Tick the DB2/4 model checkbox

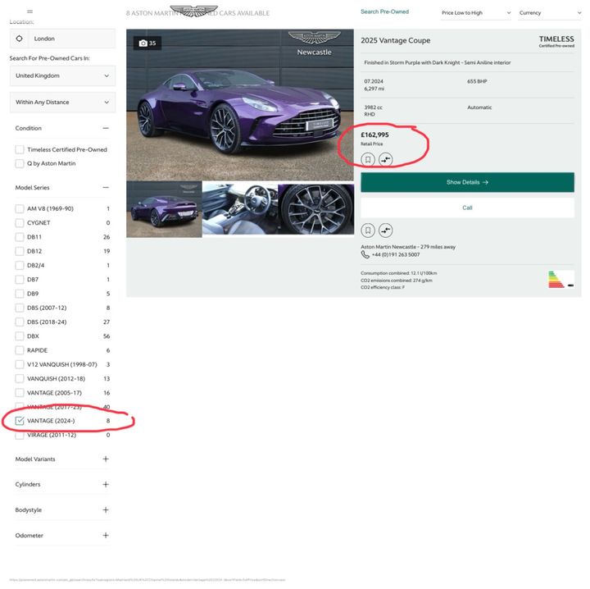coord(20,266)
